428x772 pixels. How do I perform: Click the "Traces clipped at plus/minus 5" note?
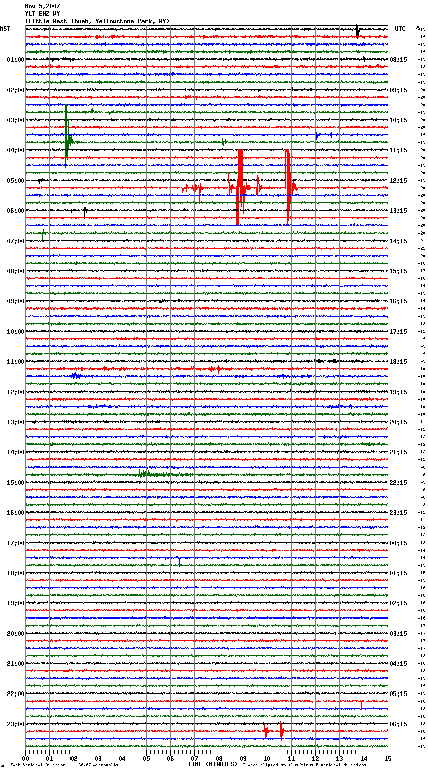pos(304,765)
